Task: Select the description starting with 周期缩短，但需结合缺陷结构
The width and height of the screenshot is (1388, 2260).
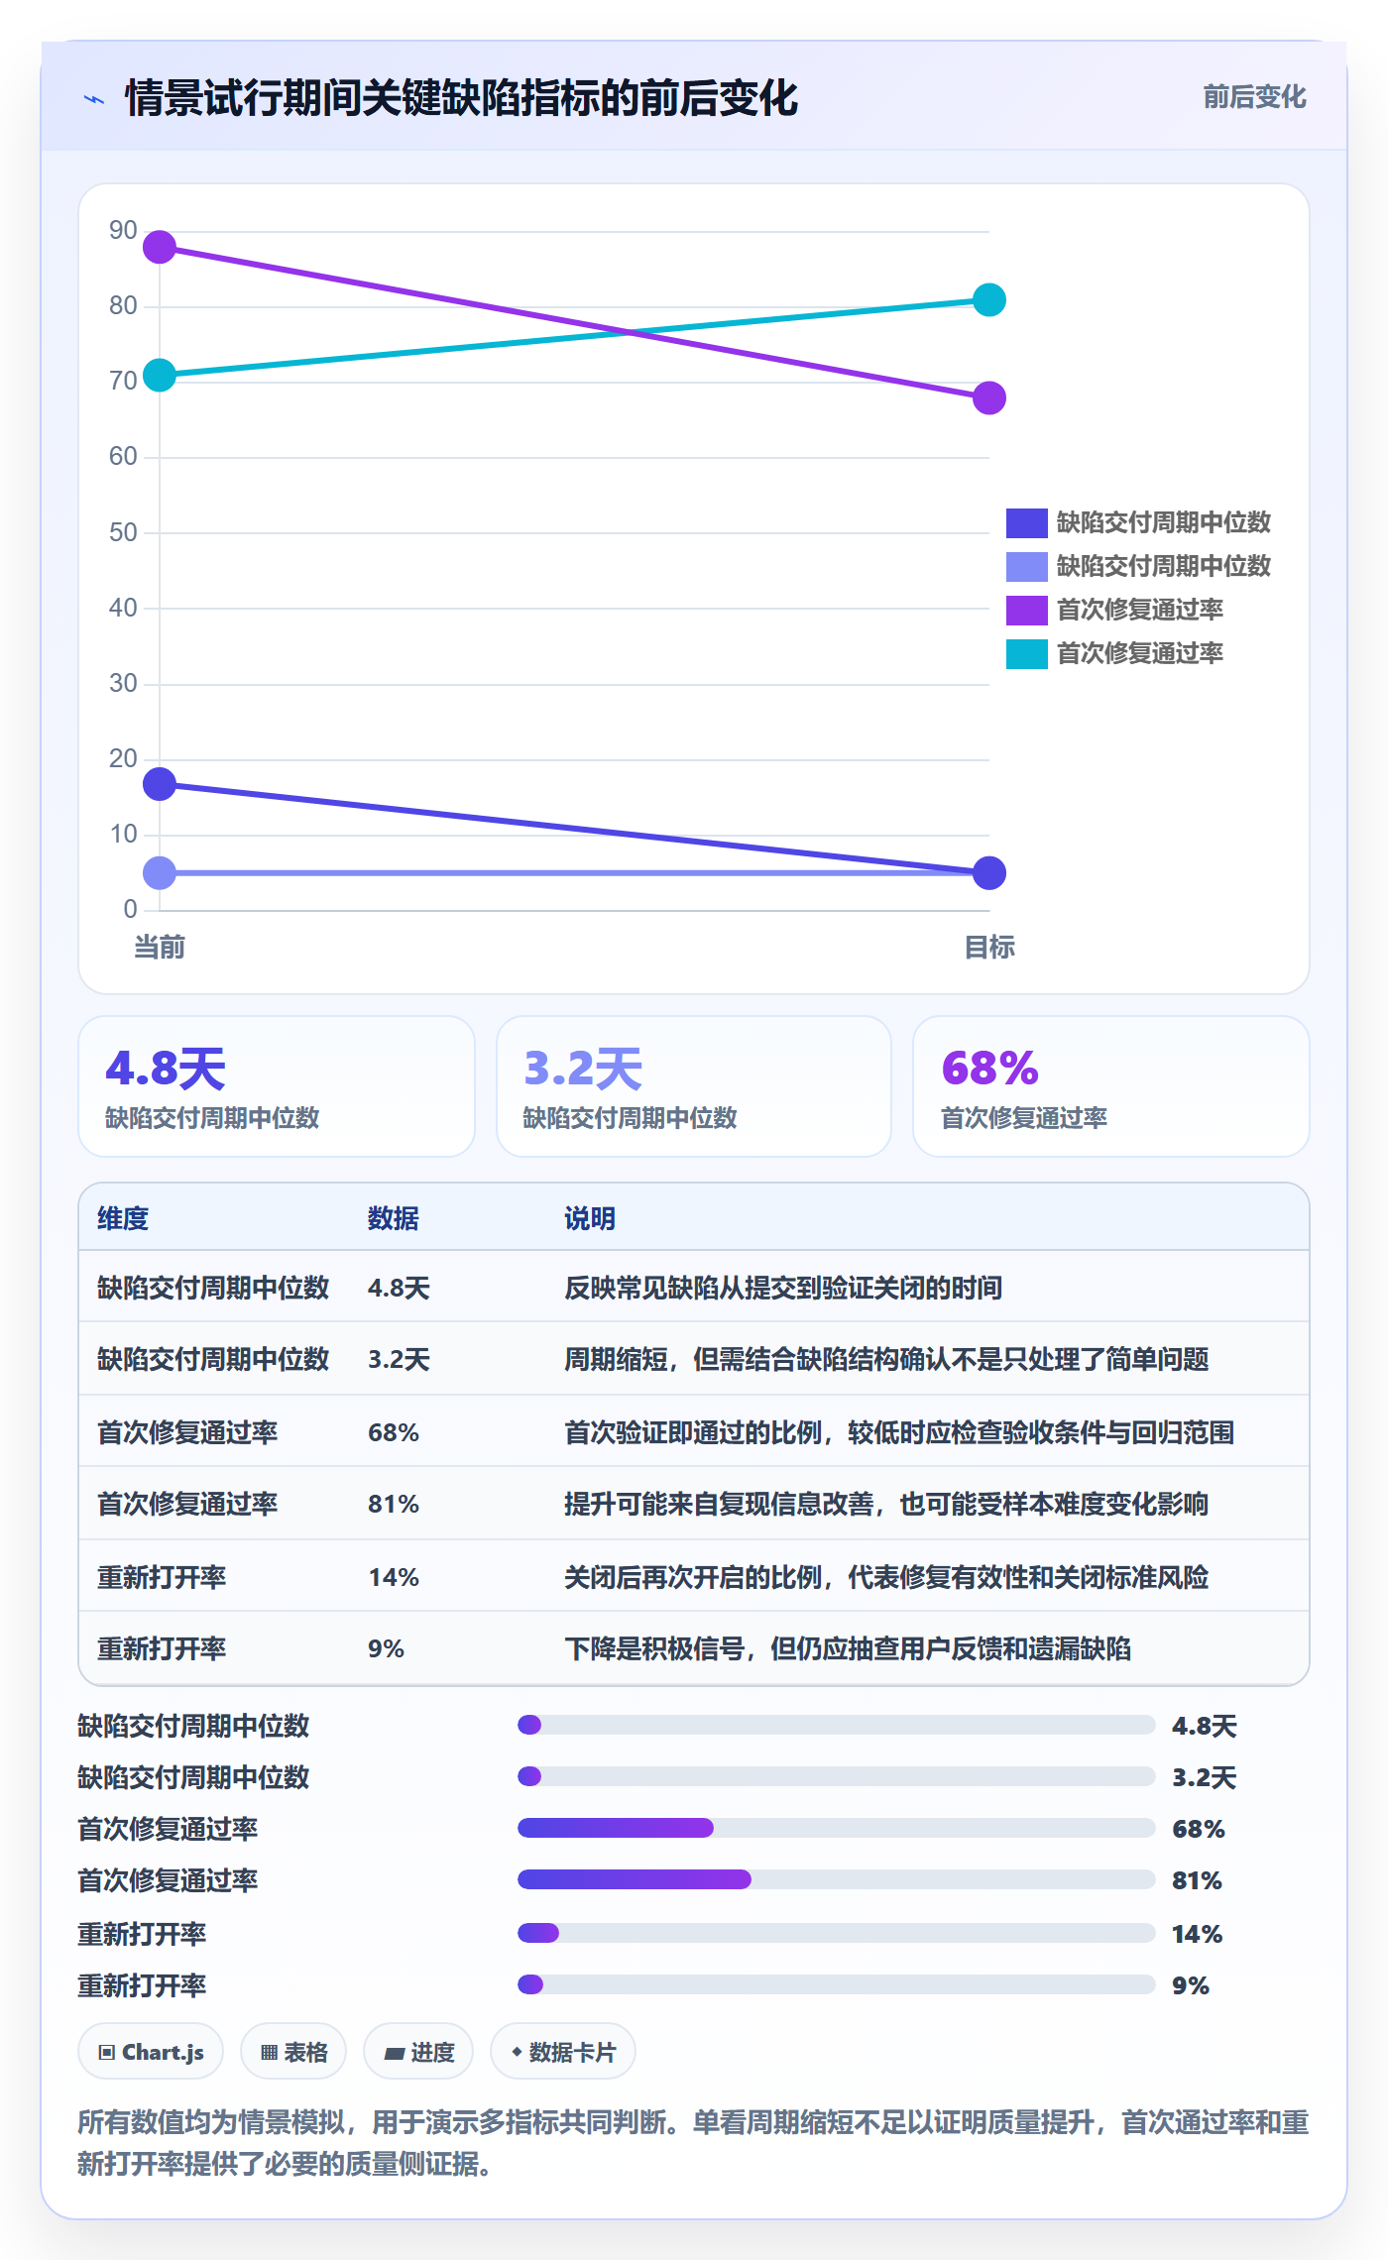Action: pos(886,1359)
